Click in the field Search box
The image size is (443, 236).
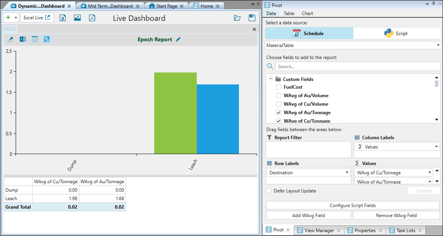click(358, 66)
